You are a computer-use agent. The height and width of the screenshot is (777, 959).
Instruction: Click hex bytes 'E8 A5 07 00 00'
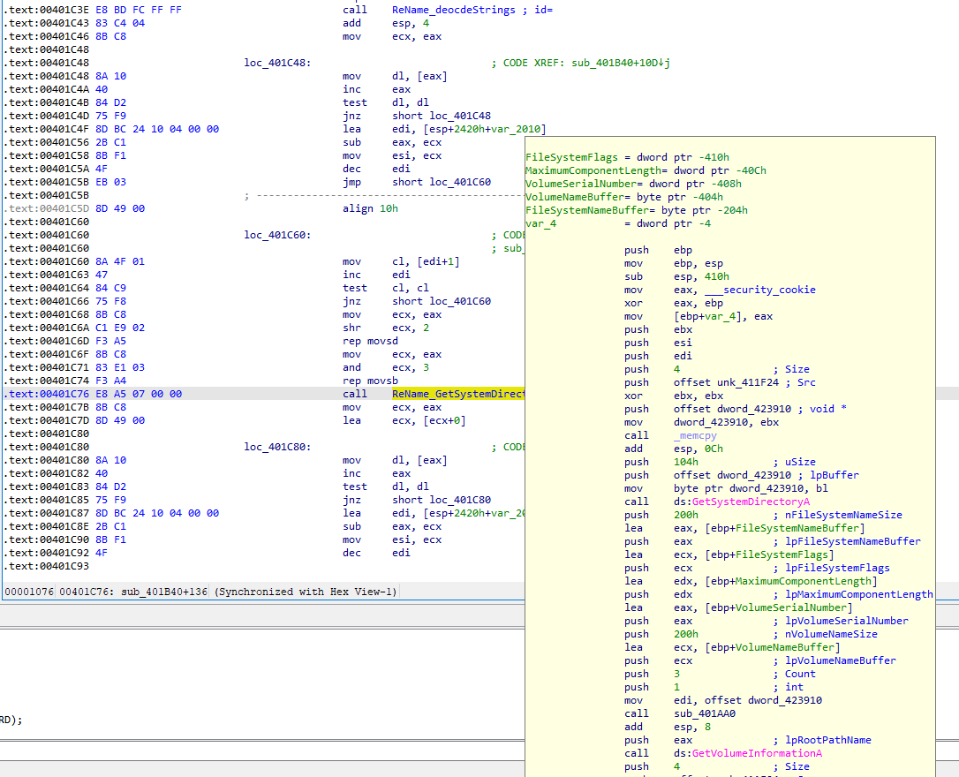[x=139, y=394]
